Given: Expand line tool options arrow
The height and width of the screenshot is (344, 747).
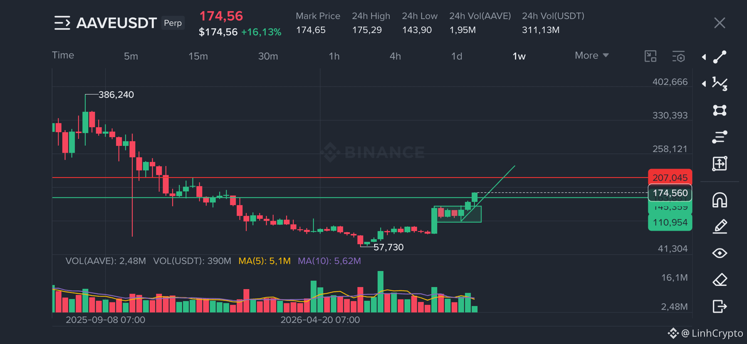Looking at the screenshot, I should click(704, 57).
